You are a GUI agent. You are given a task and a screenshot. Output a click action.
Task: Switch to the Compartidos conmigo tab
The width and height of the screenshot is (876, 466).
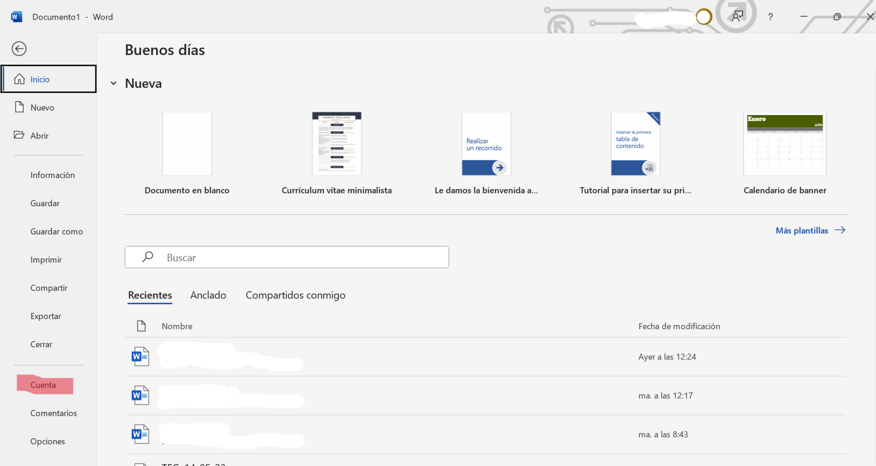[x=295, y=295]
